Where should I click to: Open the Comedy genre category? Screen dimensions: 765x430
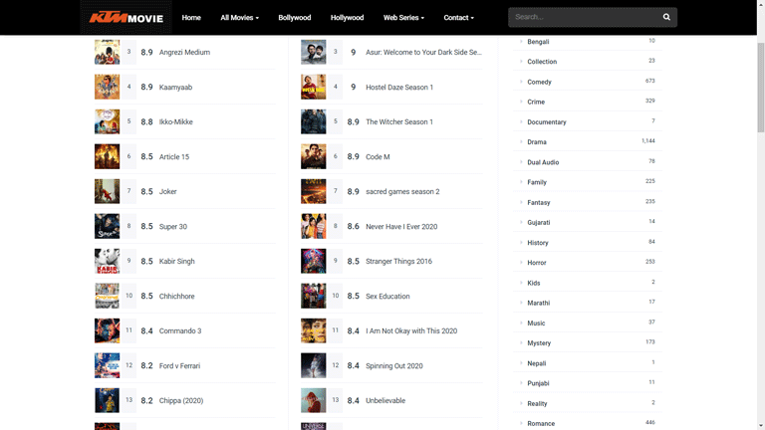tap(539, 82)
